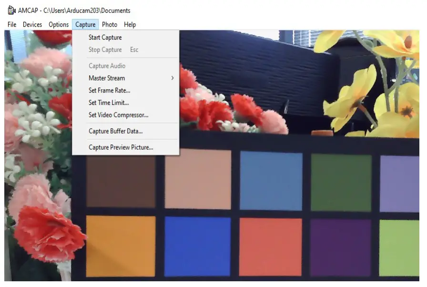
Task: Close the open Capture menu
Action: click(x=85, y=24)
